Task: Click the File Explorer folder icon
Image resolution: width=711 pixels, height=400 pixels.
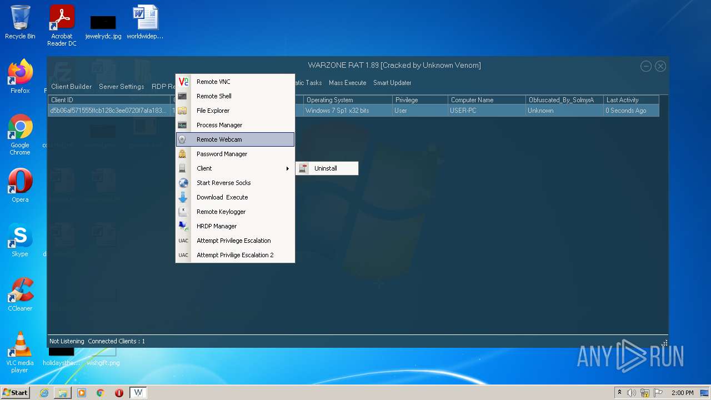Action: tap(182, 111)
